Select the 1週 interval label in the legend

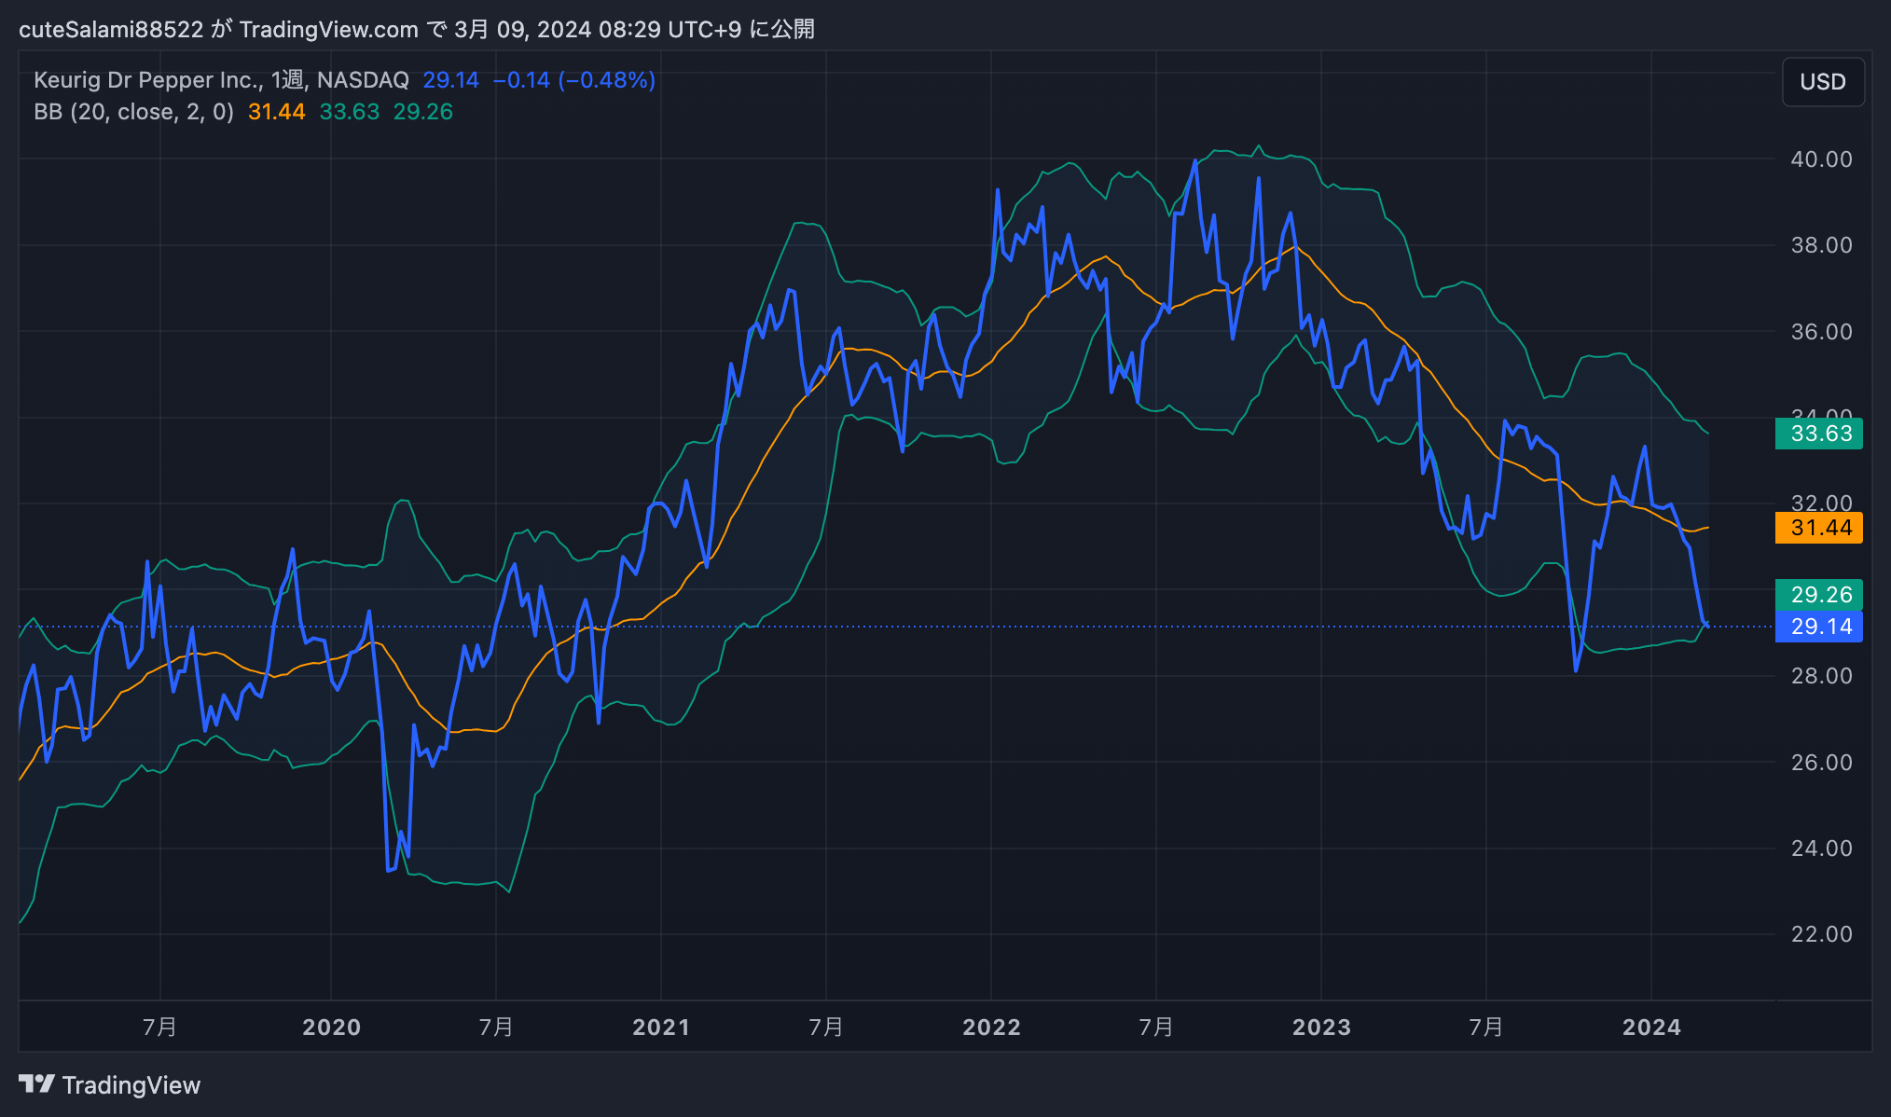287,80
